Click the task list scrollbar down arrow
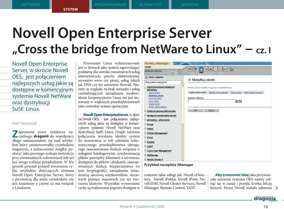This screenshot has width=284, height=209. point(183,160)
